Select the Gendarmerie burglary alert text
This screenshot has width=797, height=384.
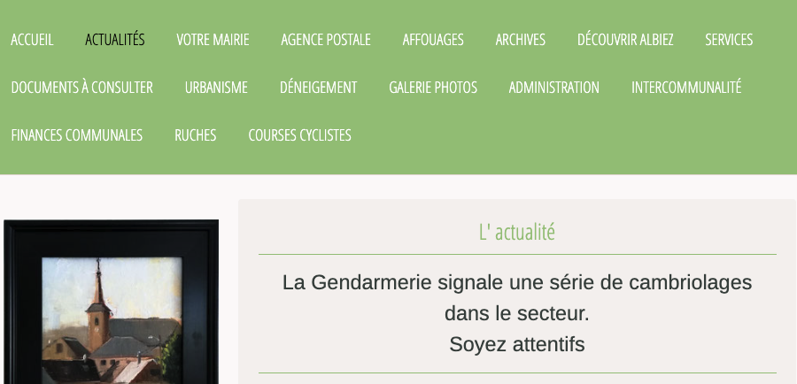point(517,313)
